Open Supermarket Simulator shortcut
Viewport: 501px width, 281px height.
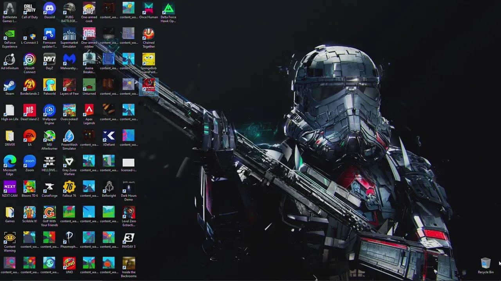click(x=69, y=38)
